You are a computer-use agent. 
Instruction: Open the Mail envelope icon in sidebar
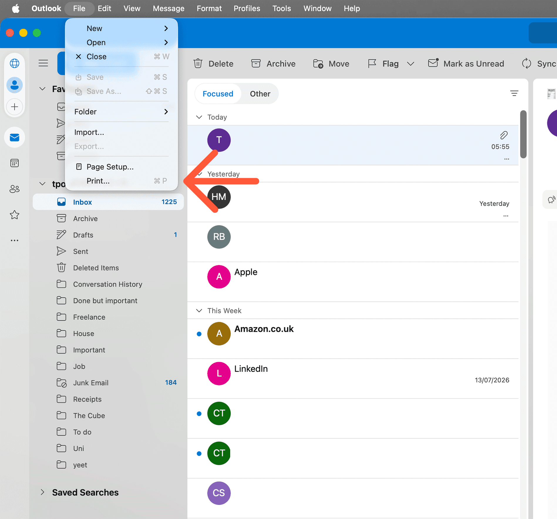tap(14, 138)
